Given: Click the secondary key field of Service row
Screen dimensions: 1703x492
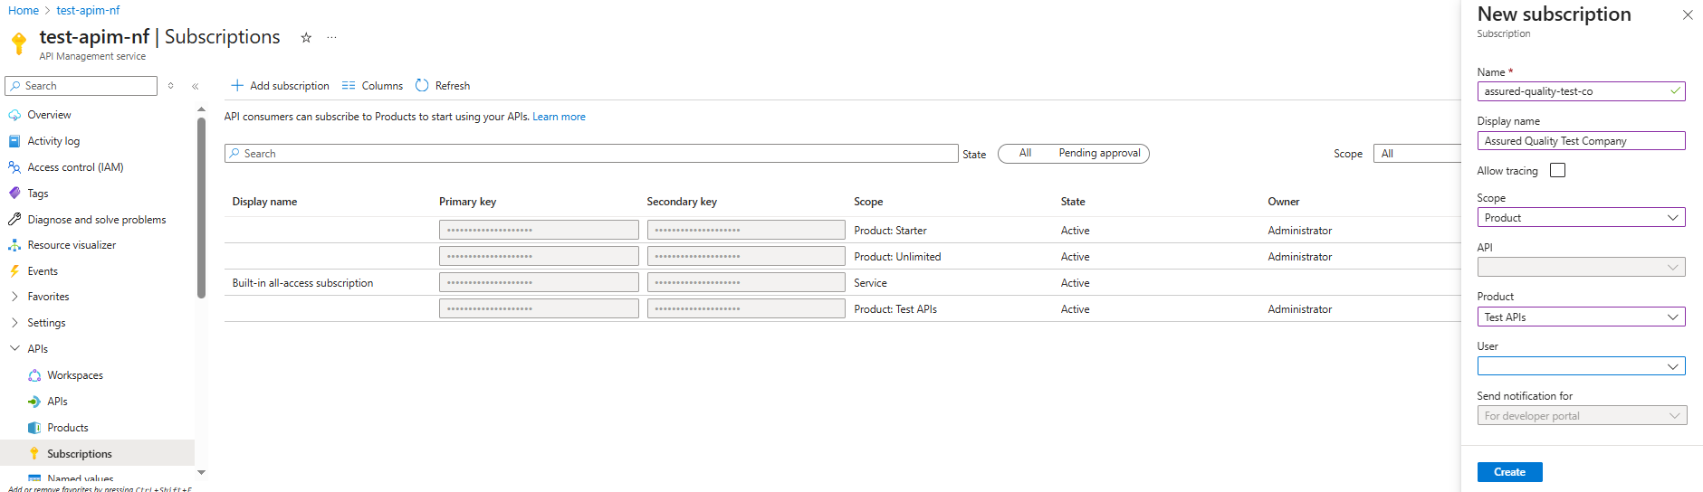Looking at the screenshot, I should click(x=746, y=282).
